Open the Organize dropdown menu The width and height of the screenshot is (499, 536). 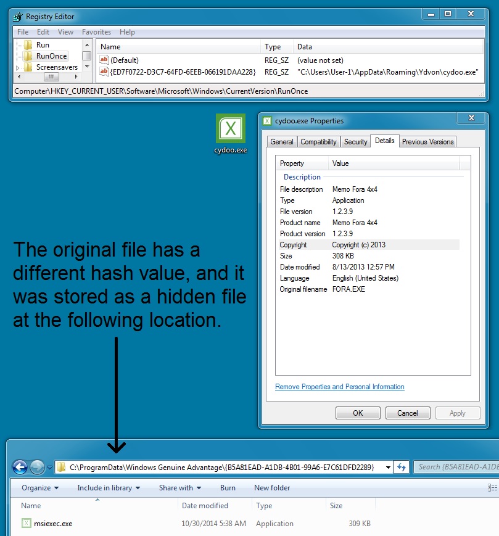[x=40, y=488]
